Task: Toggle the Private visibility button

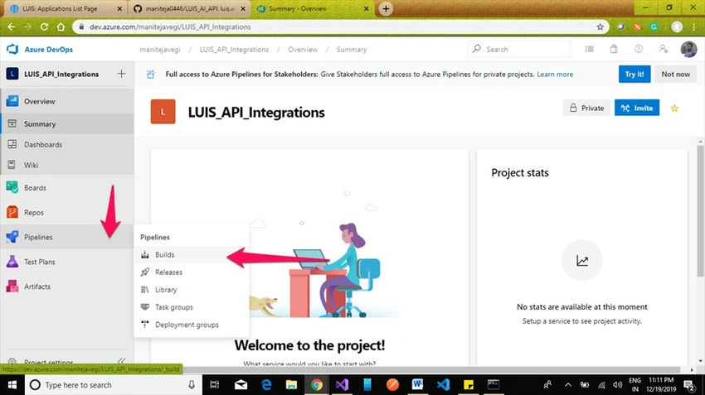Action: pos(586,108)
